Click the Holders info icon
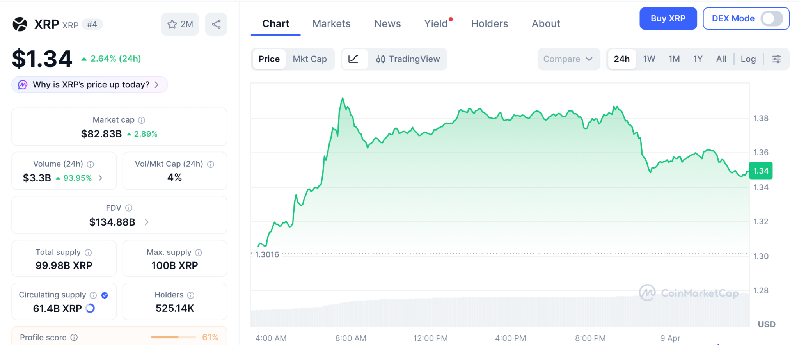Image resolution: width=799 pixels, height=345 pixels. 191,295
